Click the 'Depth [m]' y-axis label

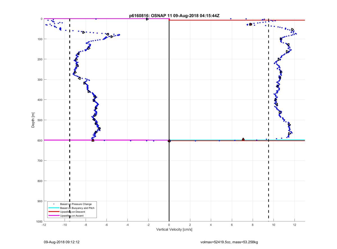pos(33,120)
